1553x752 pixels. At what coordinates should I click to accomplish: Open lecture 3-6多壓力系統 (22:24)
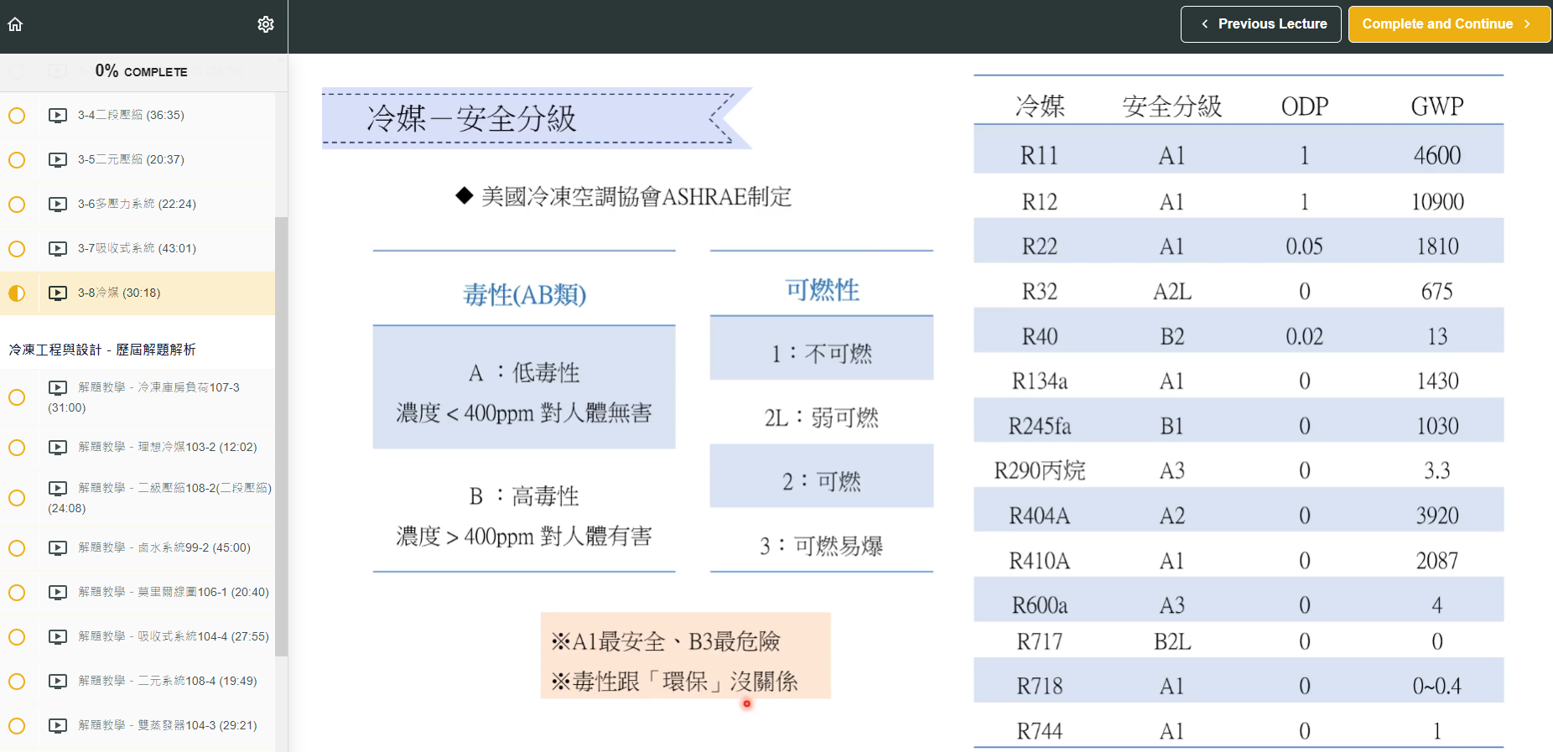pyautogui.click(x=138, y=204)
